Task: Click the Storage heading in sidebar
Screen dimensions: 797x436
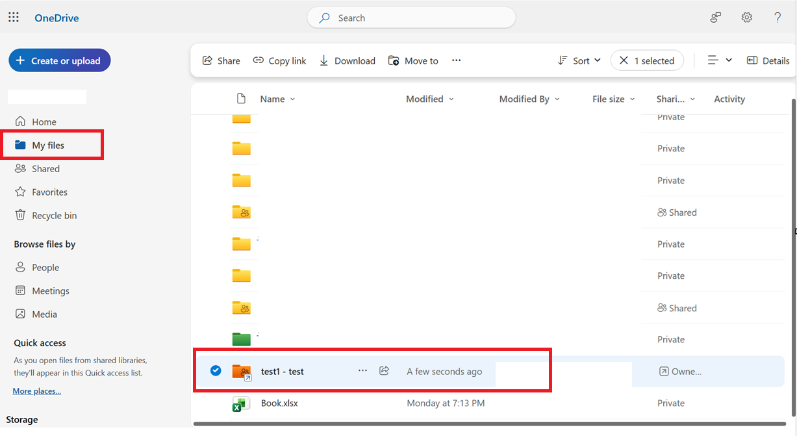Action: [x=22, y=420]
